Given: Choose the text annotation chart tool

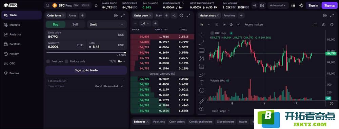Looking at the screenshot, I should pyautogui.click(x=202, y=82).
